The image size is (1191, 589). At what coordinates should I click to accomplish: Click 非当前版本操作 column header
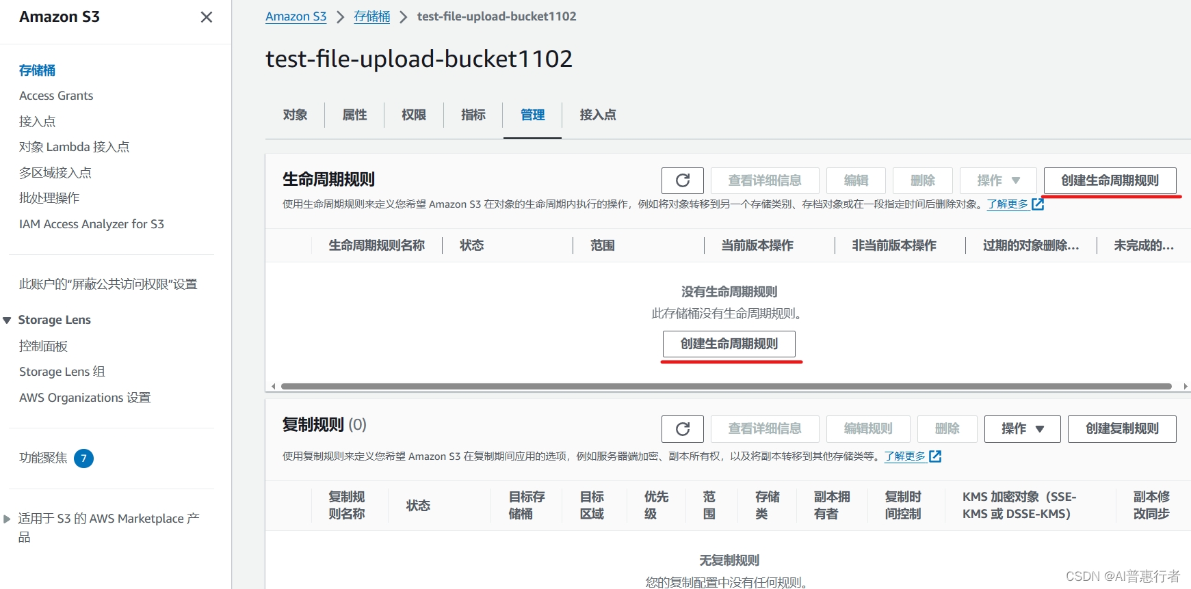(x=893, y=245)
